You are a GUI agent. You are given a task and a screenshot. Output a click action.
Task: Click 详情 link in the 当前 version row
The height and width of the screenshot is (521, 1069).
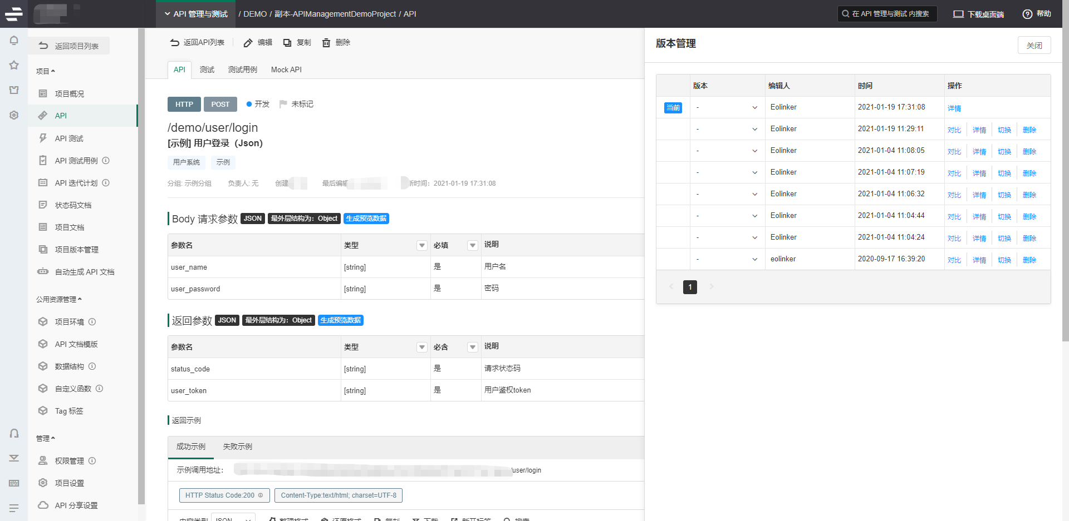(954, 108)
